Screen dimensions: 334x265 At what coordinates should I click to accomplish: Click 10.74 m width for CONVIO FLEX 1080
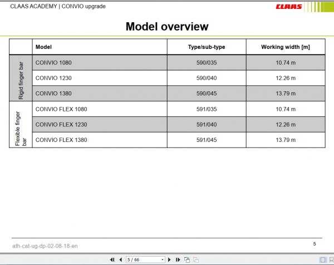point(286,109)
